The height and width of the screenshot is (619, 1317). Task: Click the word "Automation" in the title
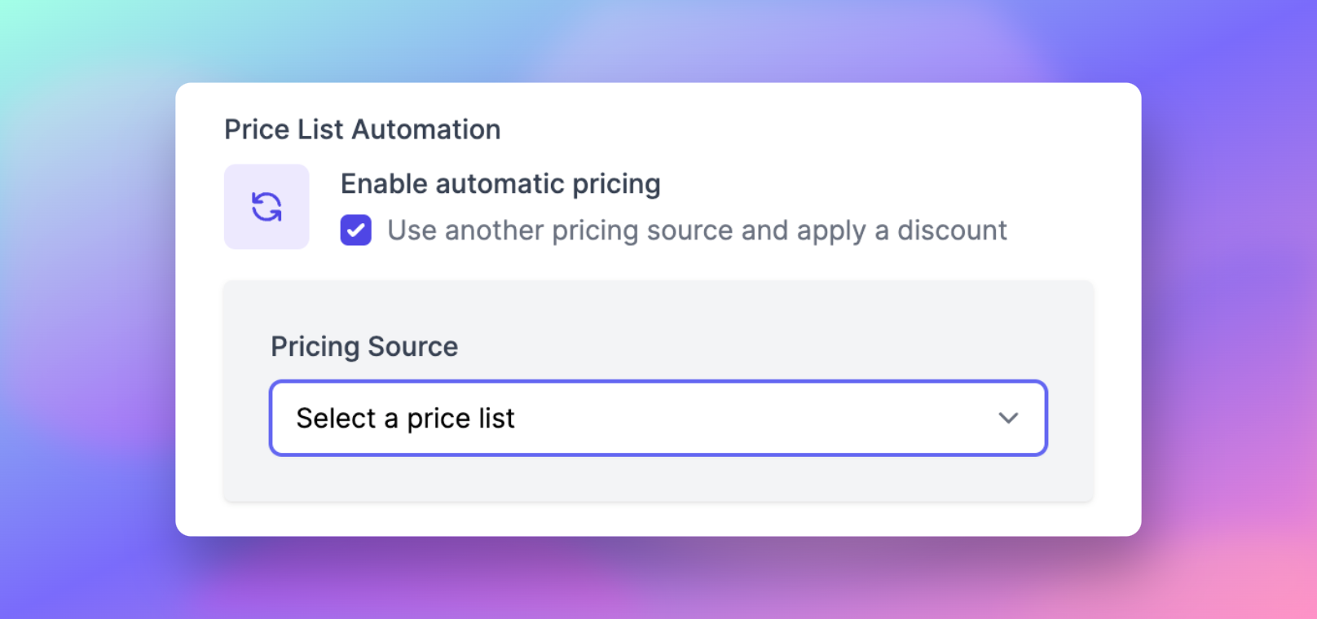click(426, 130)
